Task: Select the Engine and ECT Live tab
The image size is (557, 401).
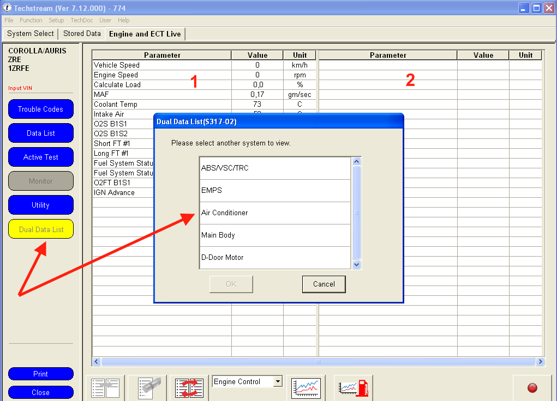Action: click(145, 34)
